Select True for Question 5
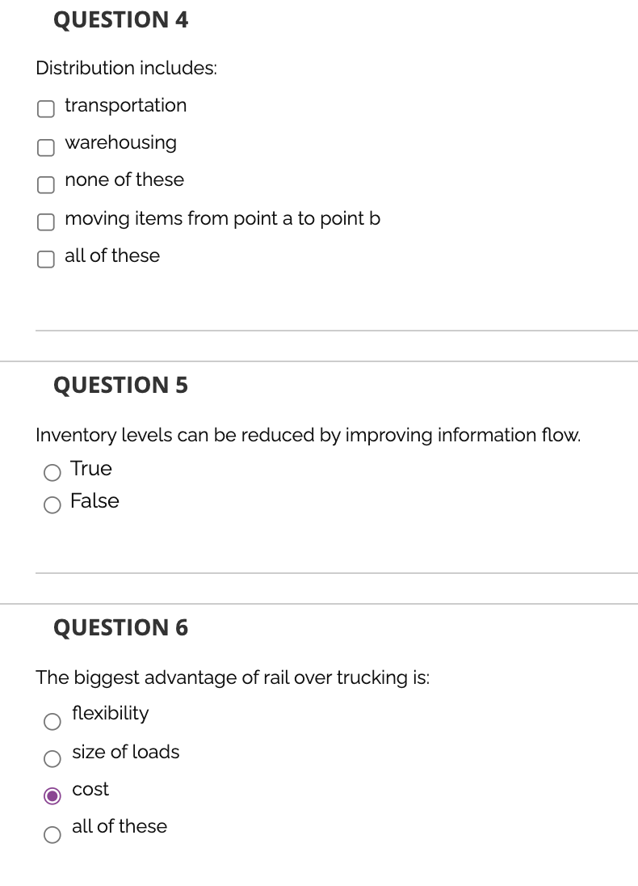This screenshot has width=638, height=886. click(52, 472)
